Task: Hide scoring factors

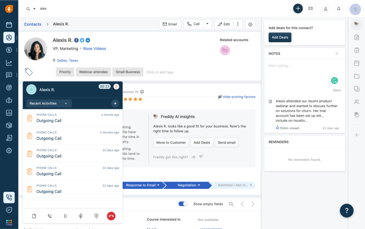Action: coord(237,97)
